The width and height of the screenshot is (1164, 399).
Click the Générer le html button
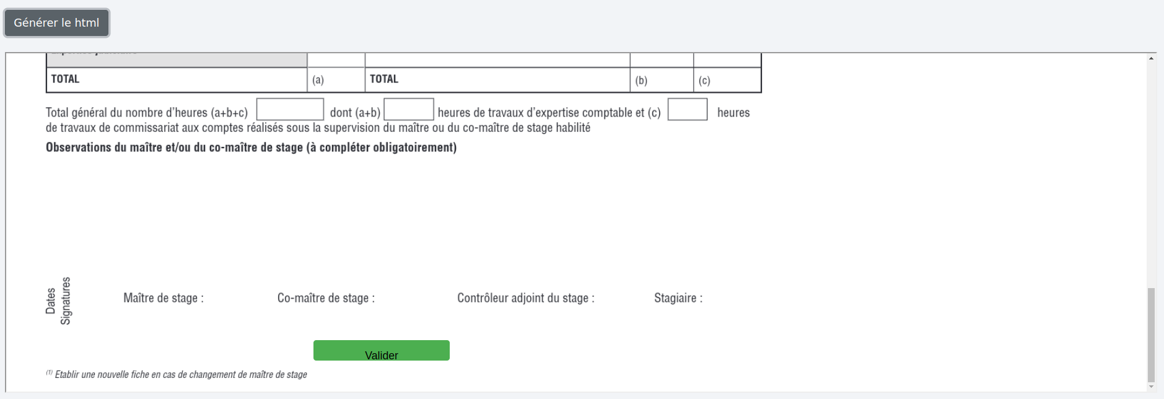[x=56, y=23]
